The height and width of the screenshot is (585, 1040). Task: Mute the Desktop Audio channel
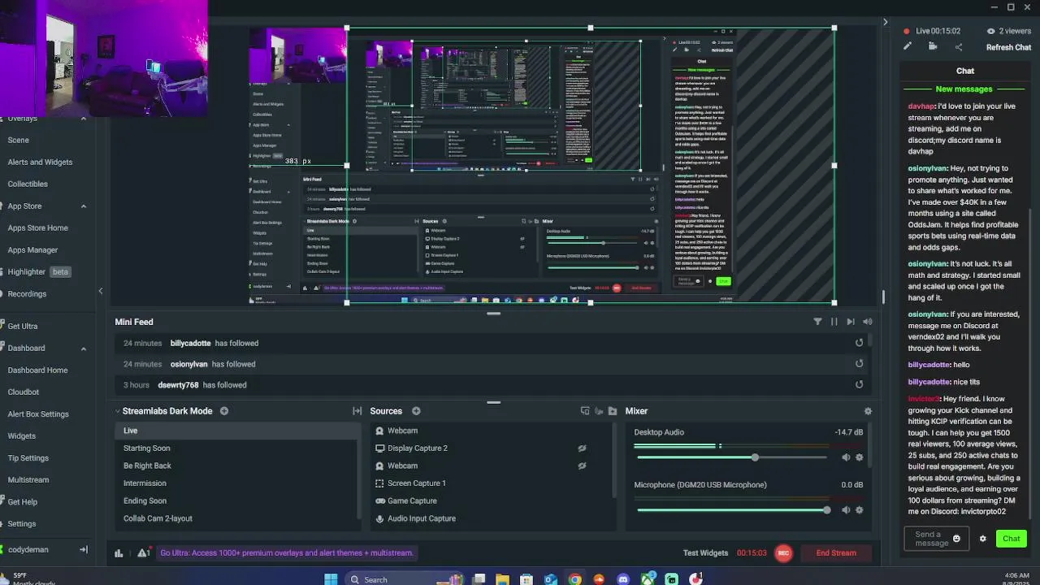pos(846,457)
